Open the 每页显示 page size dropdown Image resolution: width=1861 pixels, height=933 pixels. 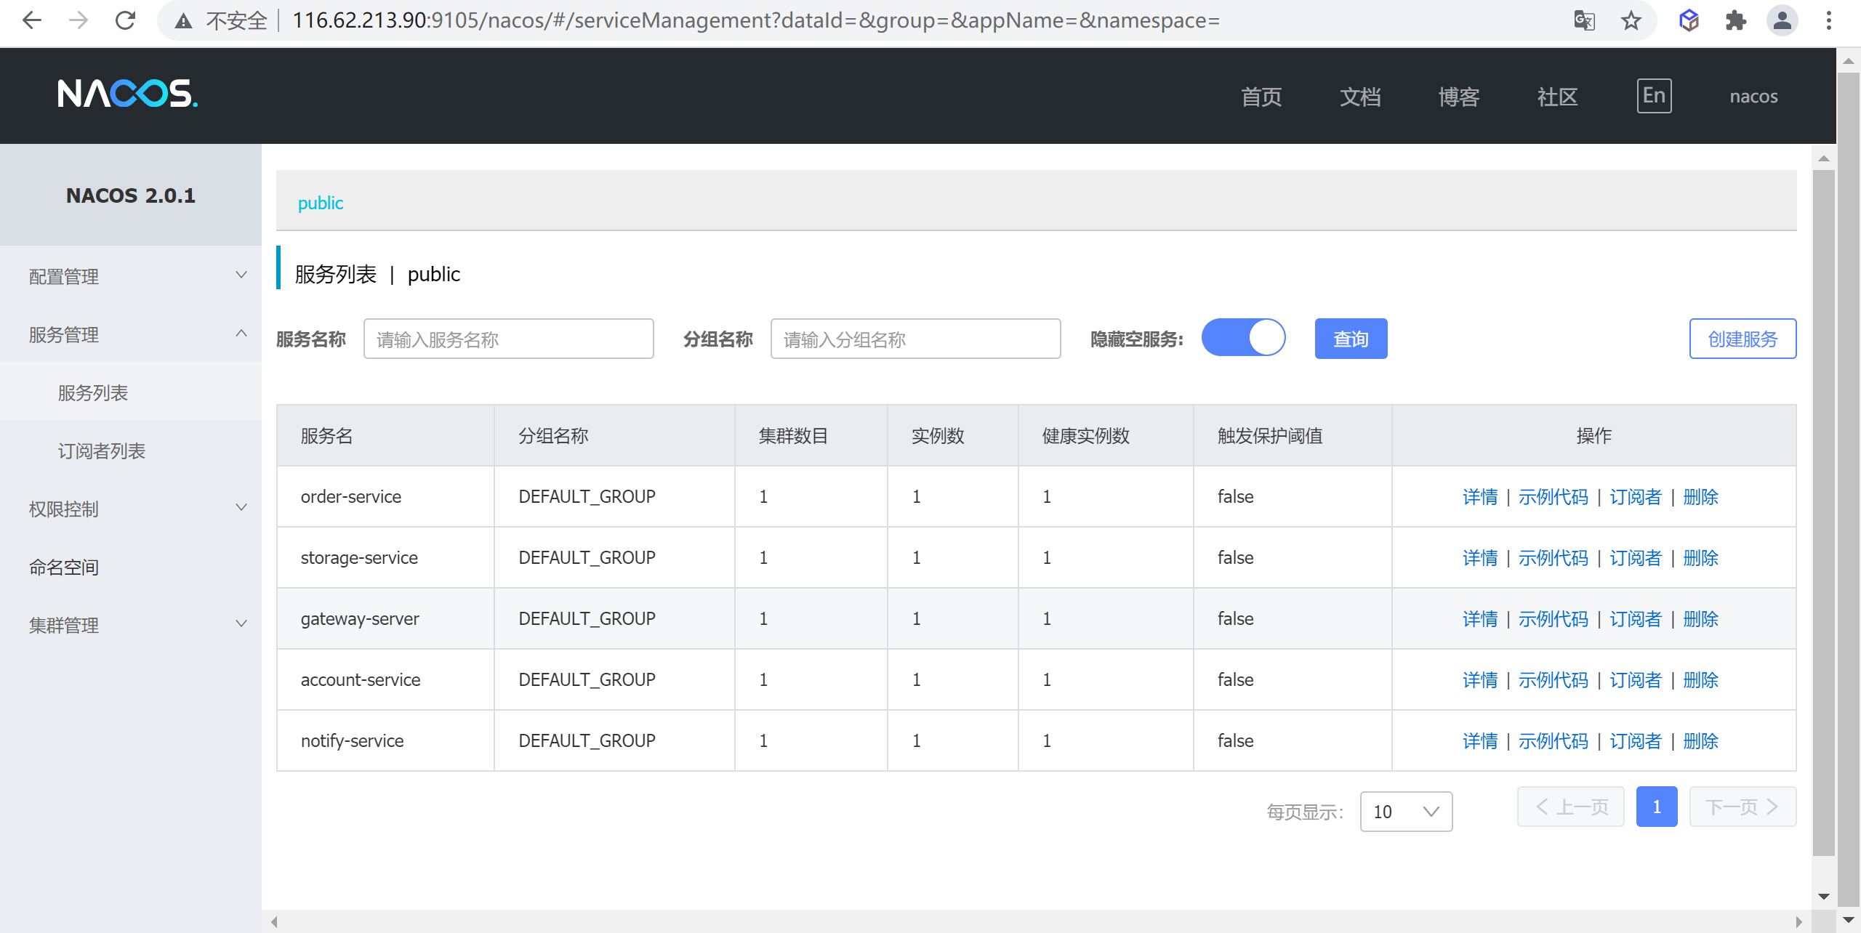pyautogui.click(x=1406, y=812)
